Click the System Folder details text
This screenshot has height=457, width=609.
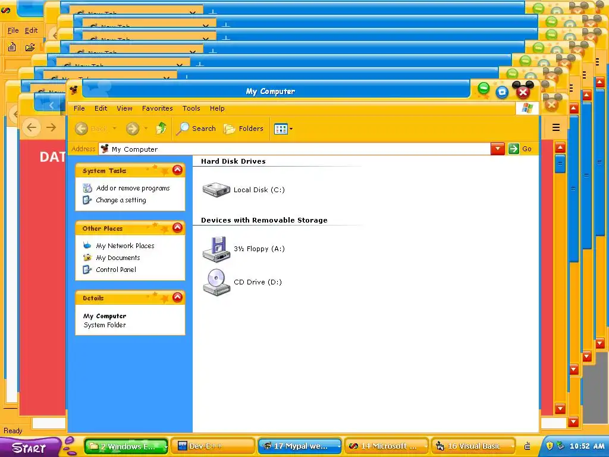(105, 325)
